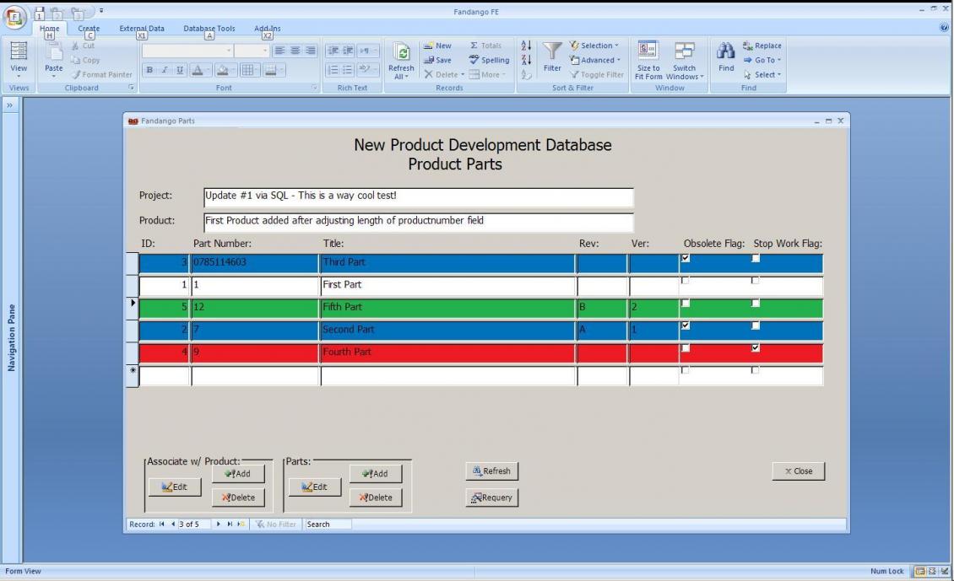Uncheck Obsolete Flag for Second Part
954x581 pixels.
[x=685, y=325]
